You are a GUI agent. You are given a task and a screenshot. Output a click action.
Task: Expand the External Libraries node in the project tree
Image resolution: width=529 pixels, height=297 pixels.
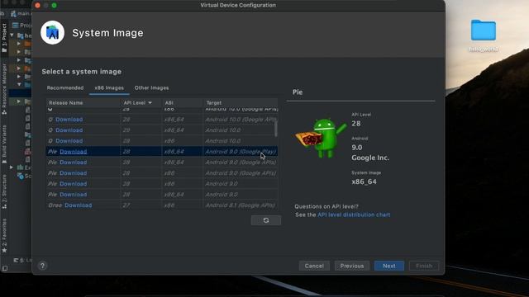pos(12,167)
